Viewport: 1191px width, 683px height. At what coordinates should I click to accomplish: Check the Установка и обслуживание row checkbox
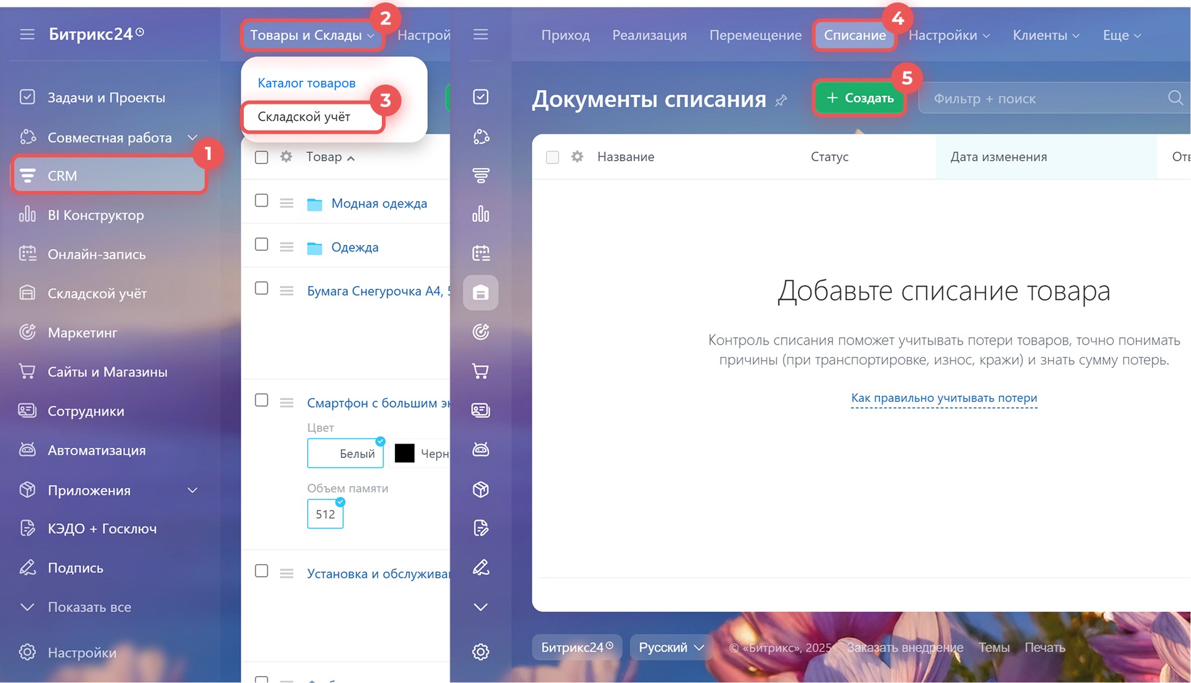click(x=262, y=571)
